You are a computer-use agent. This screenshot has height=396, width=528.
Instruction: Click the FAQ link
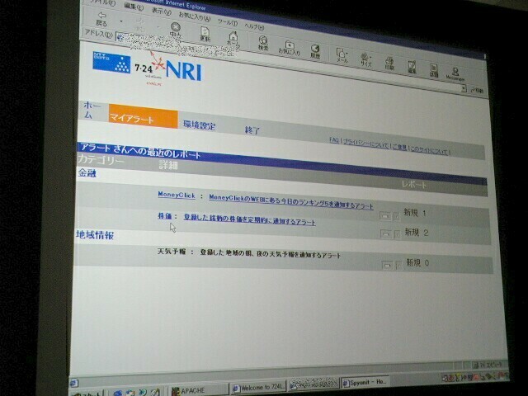coord(333,140)
